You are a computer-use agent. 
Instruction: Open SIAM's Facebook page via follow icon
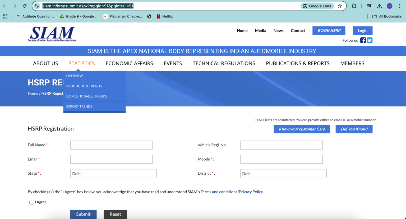pyautogui.click(x=363, y=40)
